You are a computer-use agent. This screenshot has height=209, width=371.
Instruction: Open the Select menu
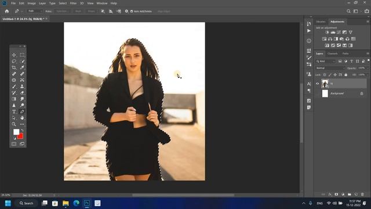point(63,3)
